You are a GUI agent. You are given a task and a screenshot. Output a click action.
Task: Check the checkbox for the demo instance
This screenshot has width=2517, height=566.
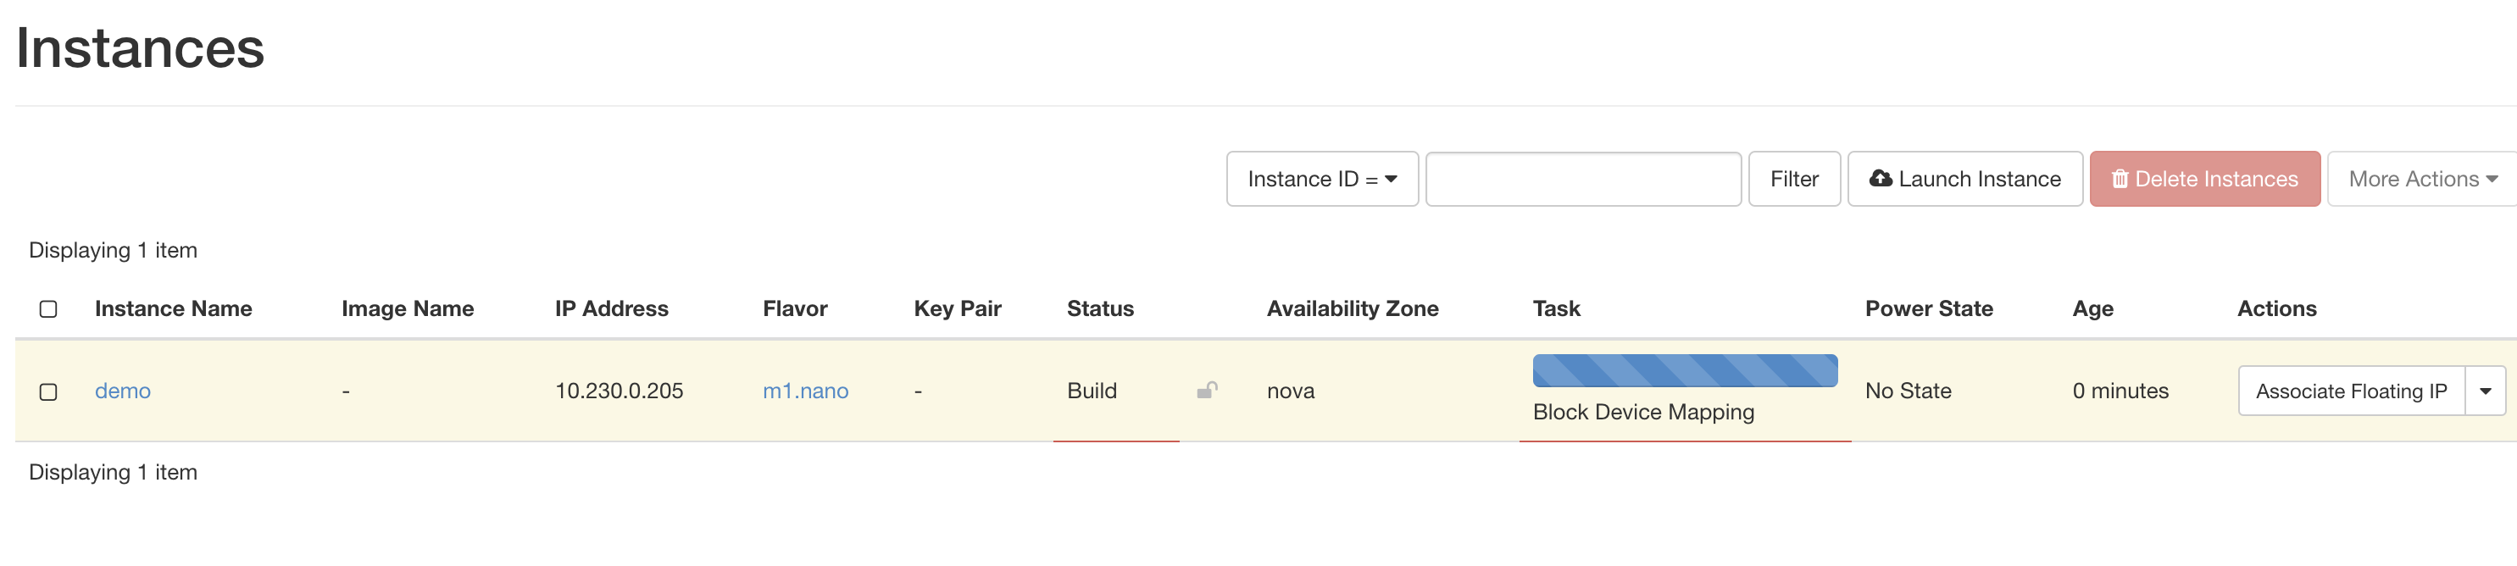coord(47,391)
